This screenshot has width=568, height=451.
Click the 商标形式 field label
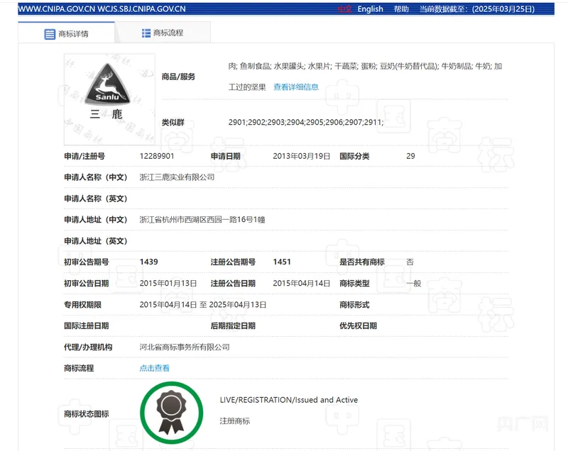[354, 304]
